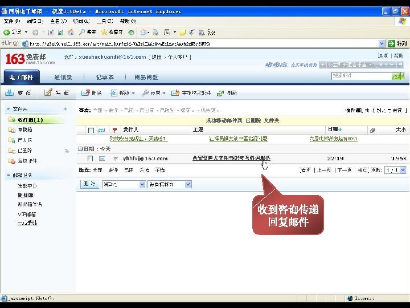
Task: Click the red flag column header
Action: click(x=114, y=130)
